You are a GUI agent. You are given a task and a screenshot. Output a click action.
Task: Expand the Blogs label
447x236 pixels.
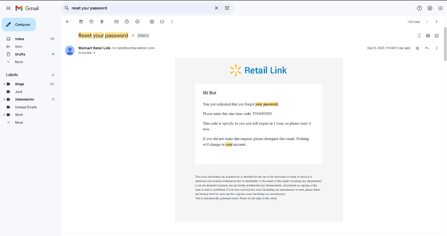[x=4, y=84]
